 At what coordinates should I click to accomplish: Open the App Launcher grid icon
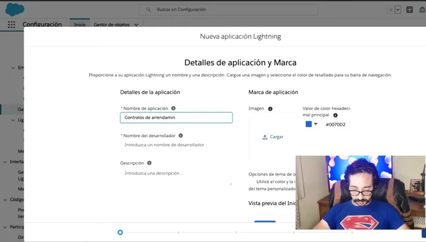coord(12,24)
